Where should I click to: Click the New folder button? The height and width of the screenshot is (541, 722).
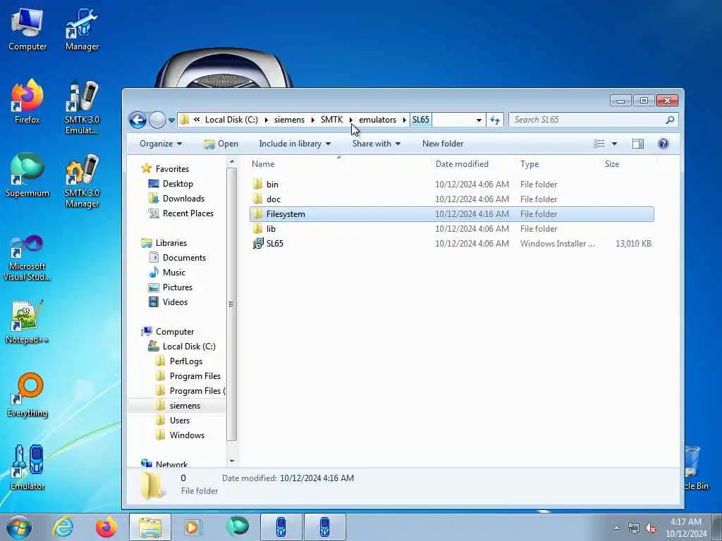click(x=443, y=144)
